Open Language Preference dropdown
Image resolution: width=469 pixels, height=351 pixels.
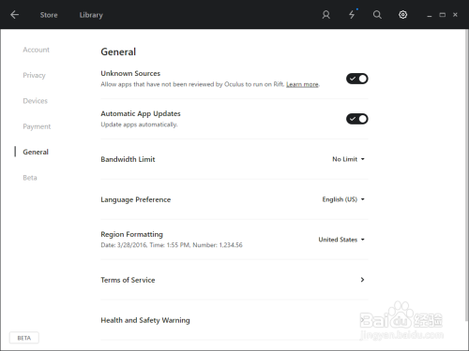(343, 199)
